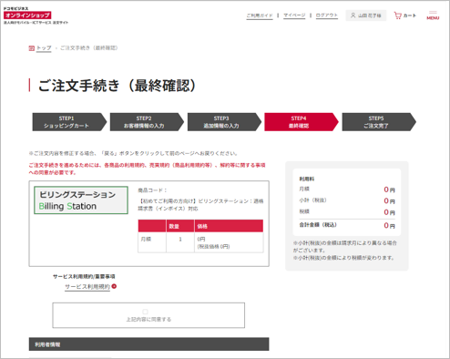Click the breadcrumb home icon
Image resolution: width=450 pixels, height=359 pixels.
31,48
